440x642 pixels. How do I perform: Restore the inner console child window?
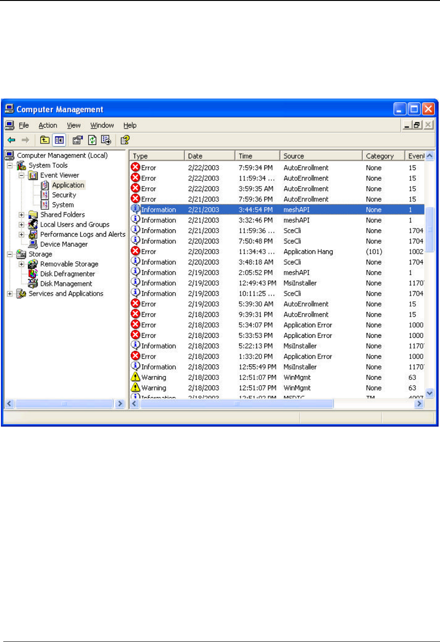coord(418,125)
